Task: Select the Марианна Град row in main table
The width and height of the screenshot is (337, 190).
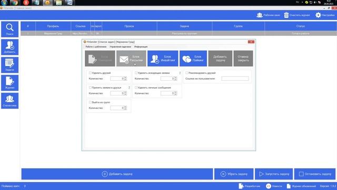Action: coord(179,33)
